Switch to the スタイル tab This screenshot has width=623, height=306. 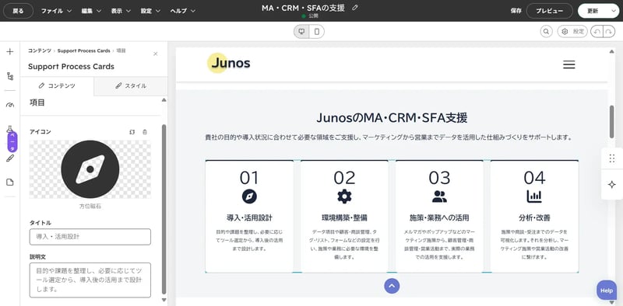coord(131,85)
